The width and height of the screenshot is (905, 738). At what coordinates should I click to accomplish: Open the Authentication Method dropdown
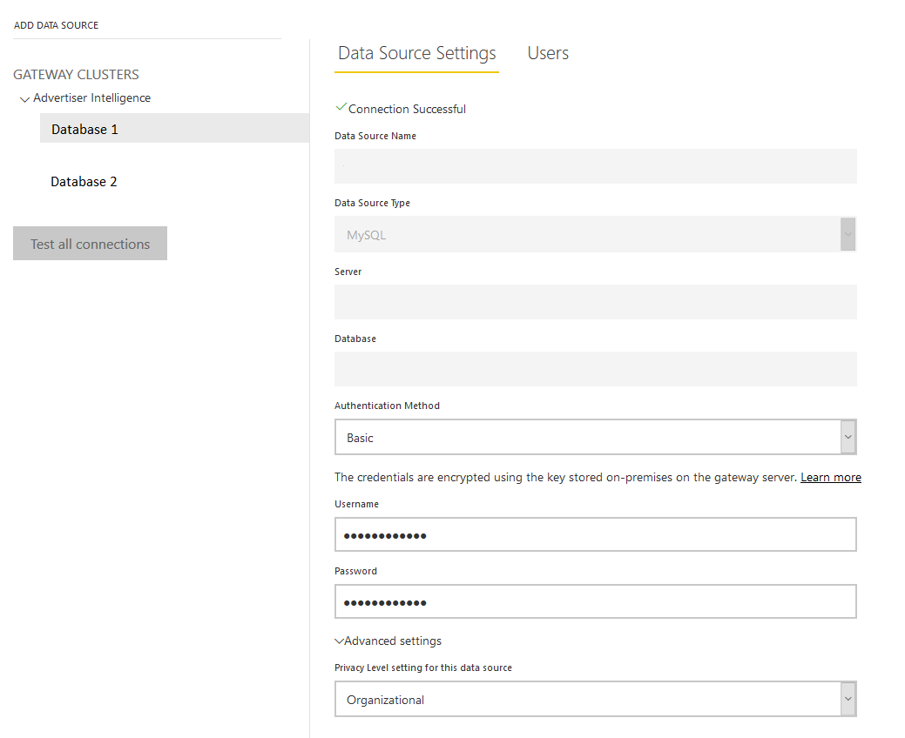tap(595, 437)
